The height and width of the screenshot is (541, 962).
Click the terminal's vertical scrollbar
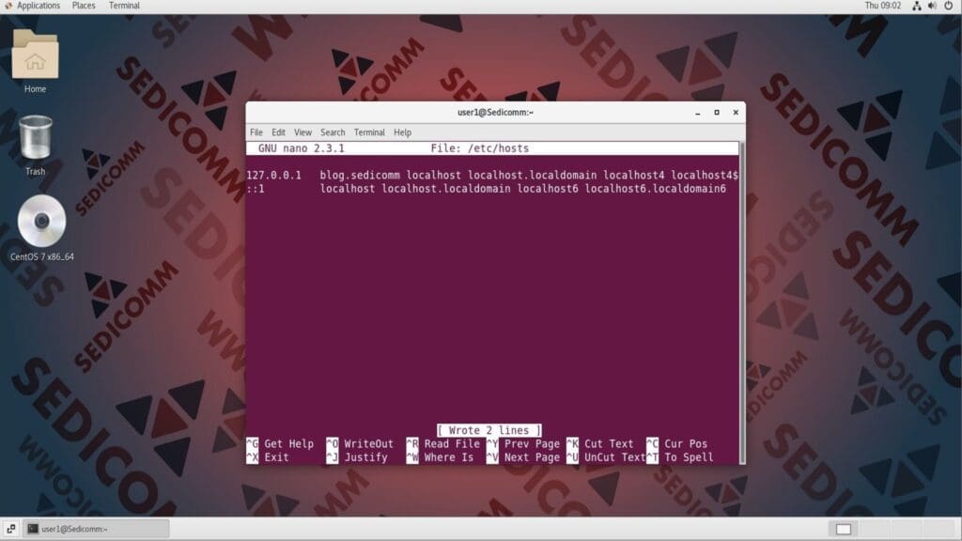(x=741, y=301)
